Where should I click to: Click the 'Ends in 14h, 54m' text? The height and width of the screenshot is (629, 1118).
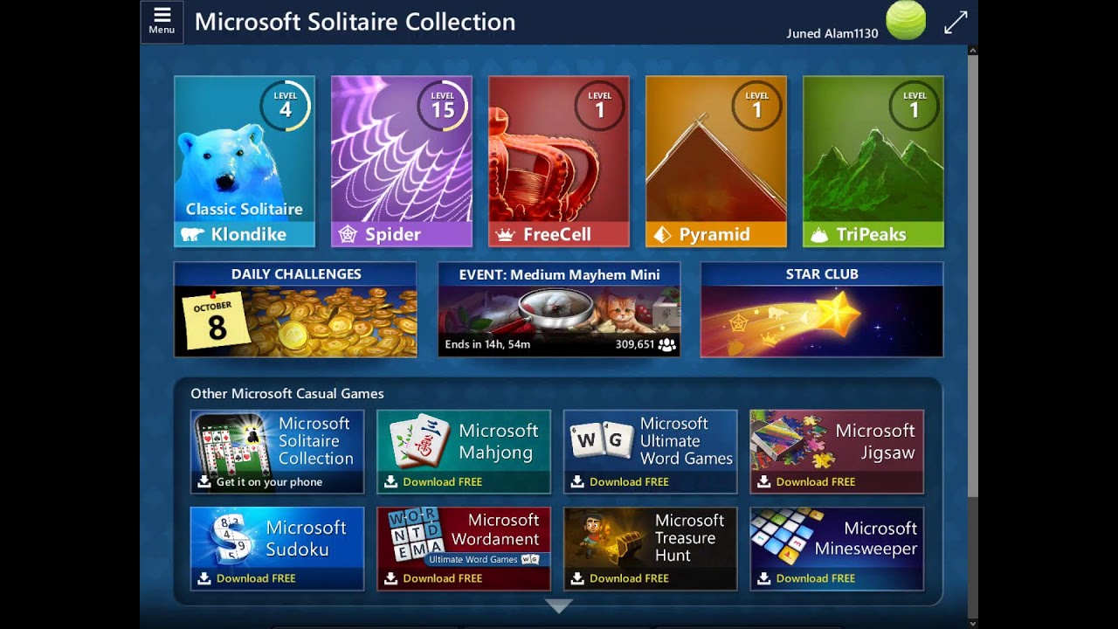tap(487, 344)
